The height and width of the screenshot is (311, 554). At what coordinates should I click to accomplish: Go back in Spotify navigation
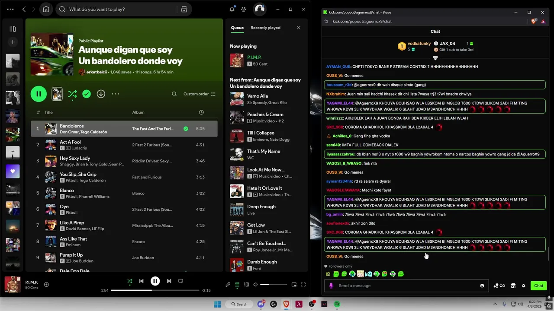point(24,9)
